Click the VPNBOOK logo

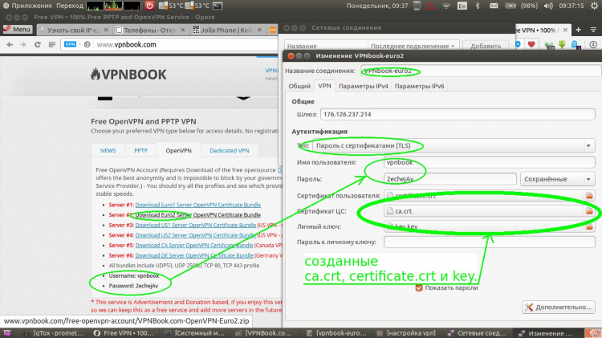pyautogui.click(x=128, y=74)
